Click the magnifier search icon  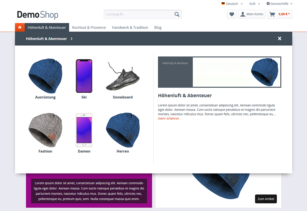point(177,14)
